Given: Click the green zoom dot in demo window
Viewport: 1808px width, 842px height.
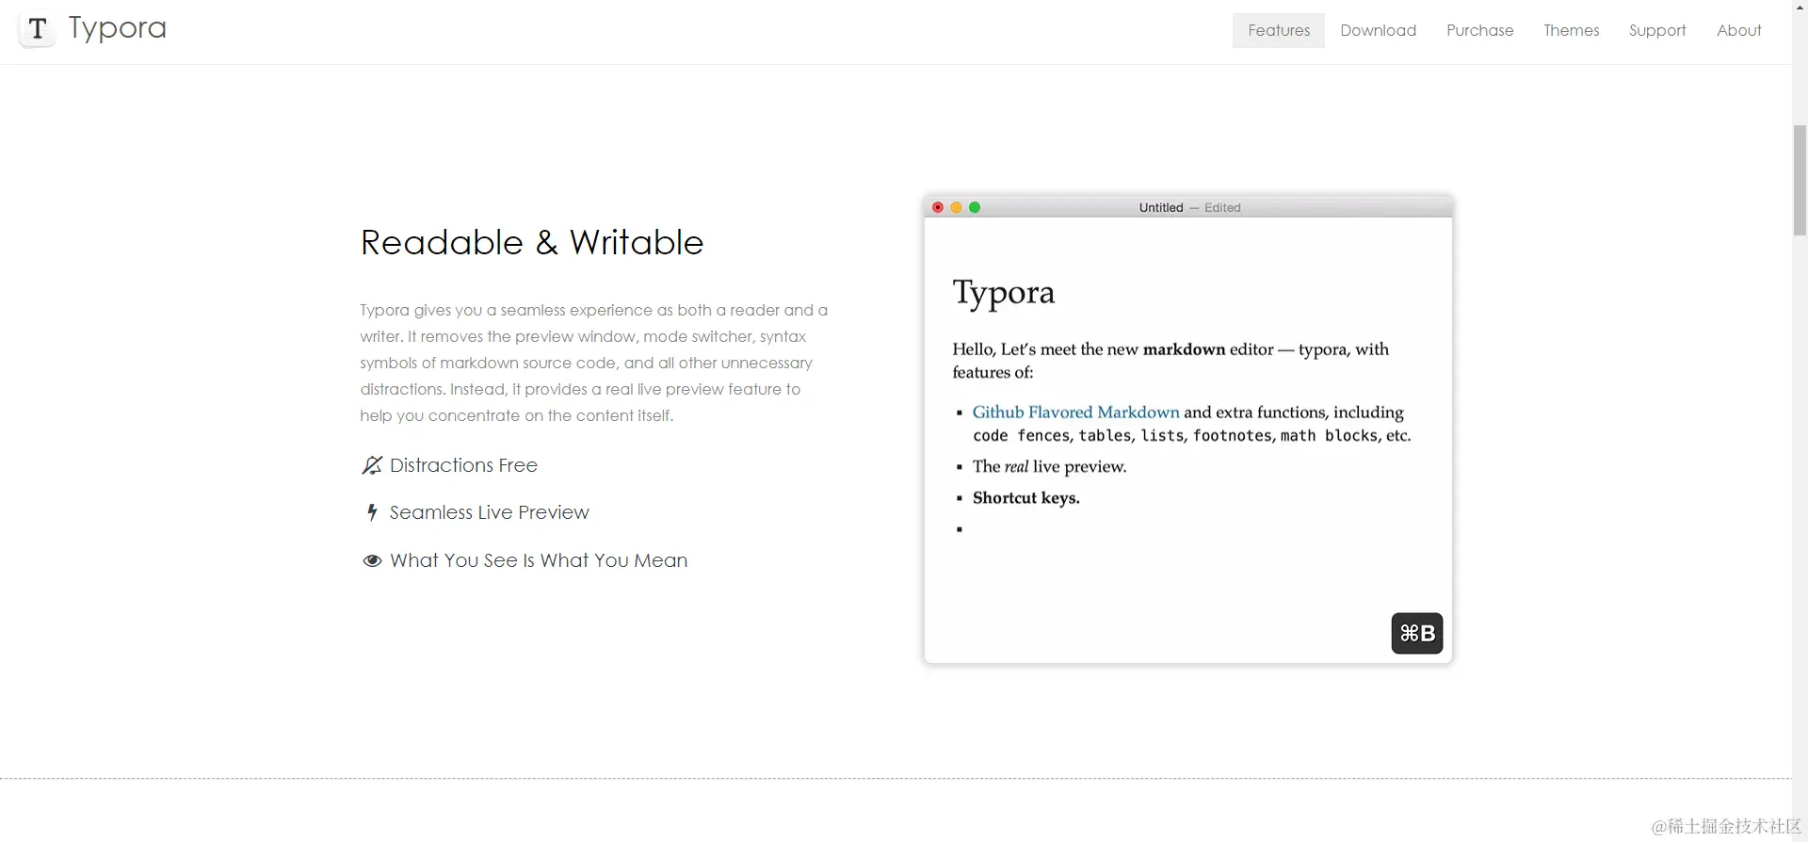Looking at the screenshot, I should click(975, 207).
